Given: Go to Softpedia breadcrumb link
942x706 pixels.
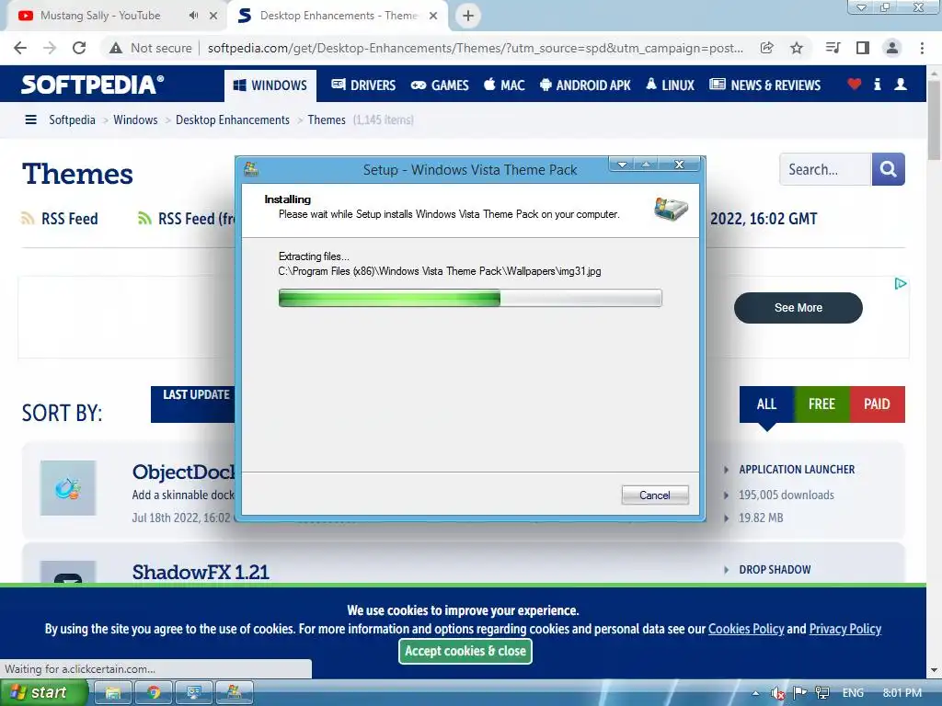Looking at the screenshot, I should point(72,120).
